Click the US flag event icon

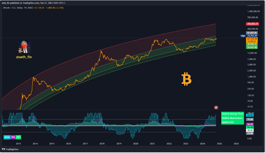point(216,107)
